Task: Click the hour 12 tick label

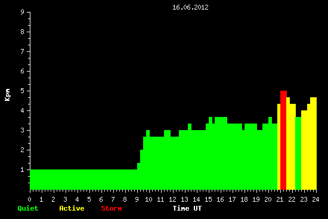Action: 172,199
